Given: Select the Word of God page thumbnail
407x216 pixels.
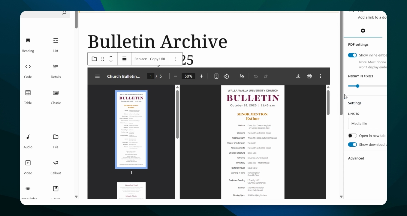Looking at the screenshot, I should (x=131, y=190).
